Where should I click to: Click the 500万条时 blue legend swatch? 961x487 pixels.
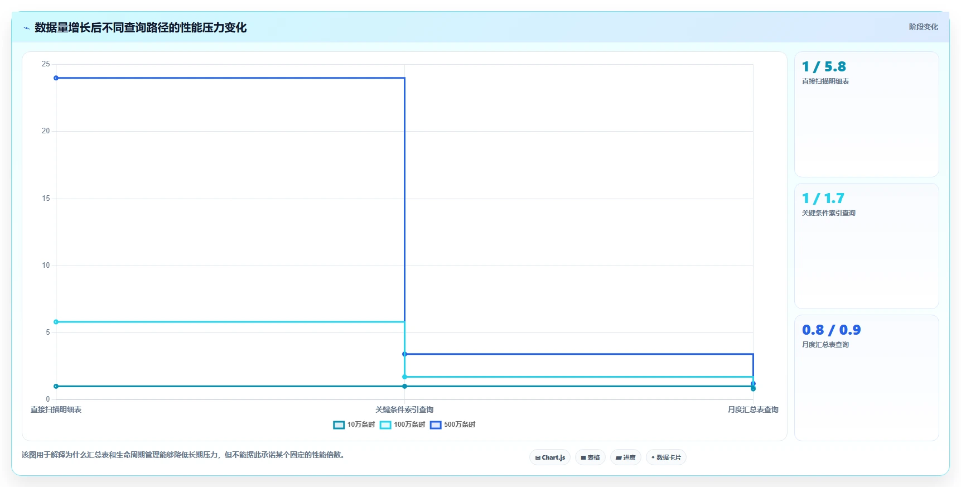point(436,425)
